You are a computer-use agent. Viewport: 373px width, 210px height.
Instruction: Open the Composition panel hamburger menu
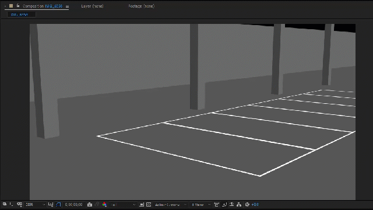point(68,6)
